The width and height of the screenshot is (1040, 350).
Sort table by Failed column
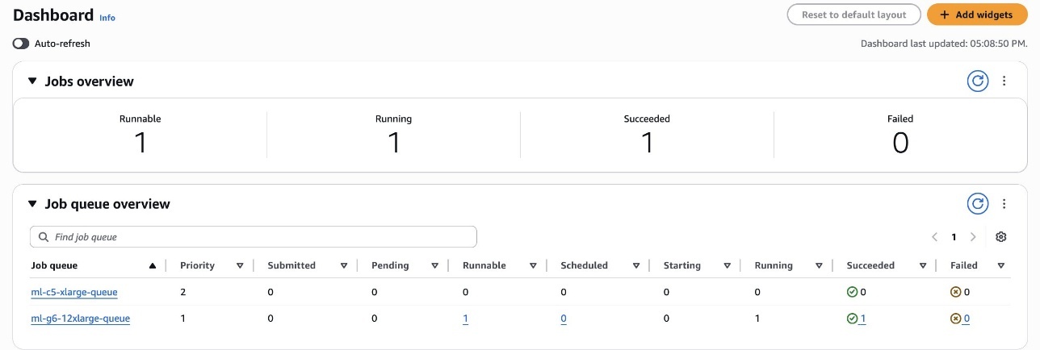(x=1000, y=265)
